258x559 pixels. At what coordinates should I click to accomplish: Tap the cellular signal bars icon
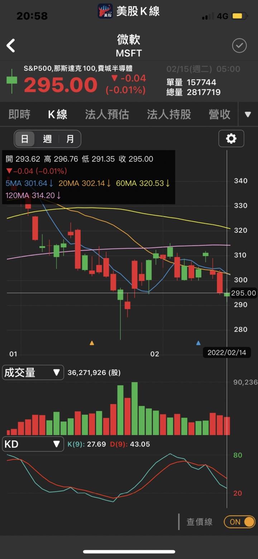coord(207,16)
